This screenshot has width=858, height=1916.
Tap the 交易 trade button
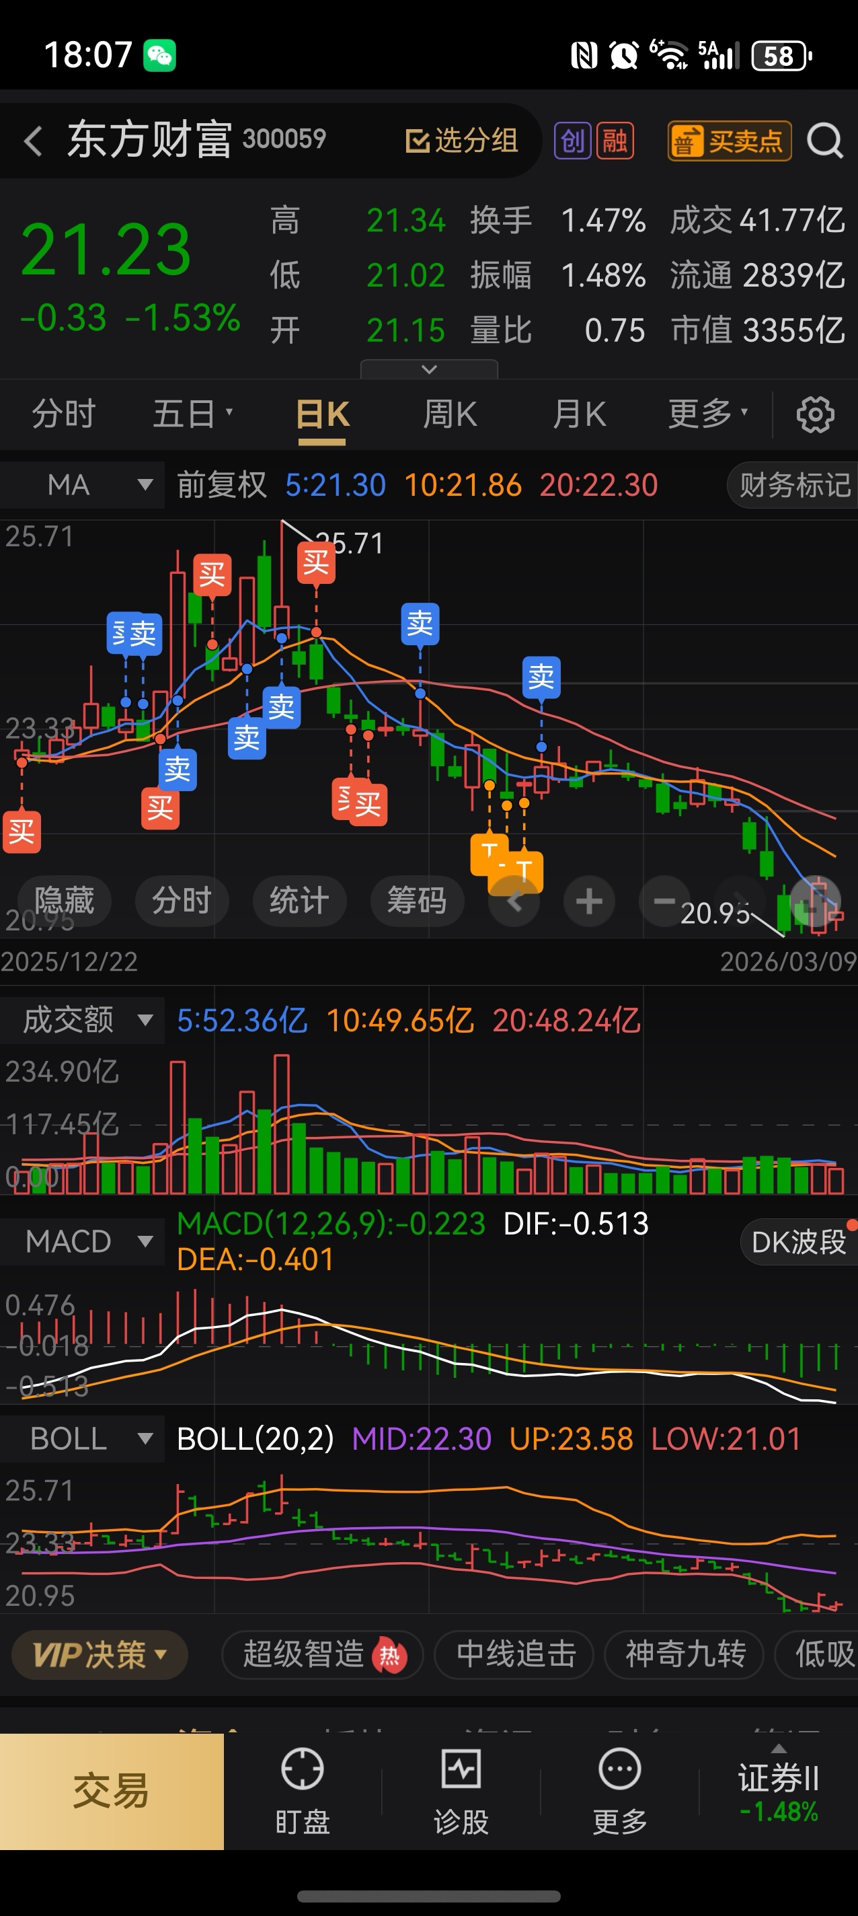(x=112, y=1792)
